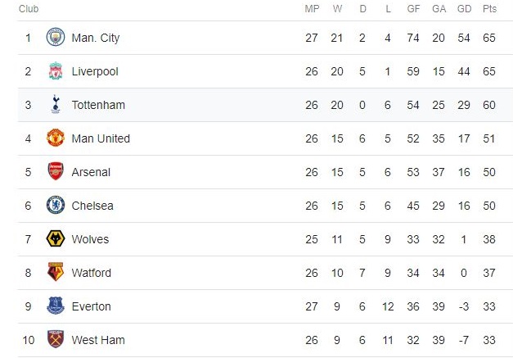Viewport: 513px width, 358px height.
Task: Click the Tottenham club crest
Action: pos(56,105)
